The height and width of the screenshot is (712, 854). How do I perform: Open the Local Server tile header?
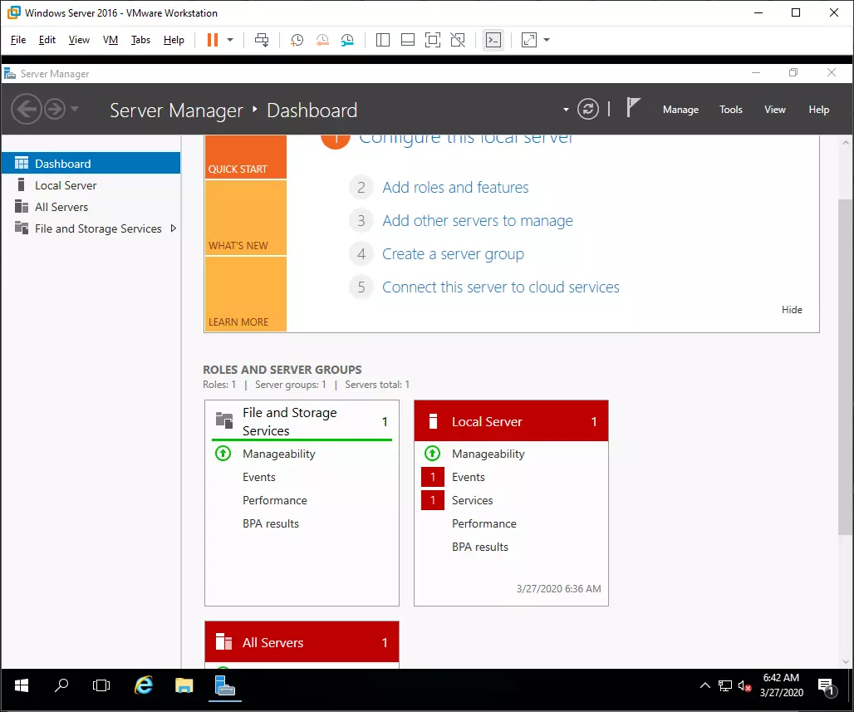point(511,421)
